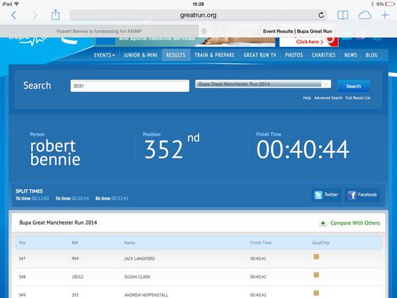Viewport: 397px width, 298px height.
Task: Click bib number 994
Action: click(75, 259)
